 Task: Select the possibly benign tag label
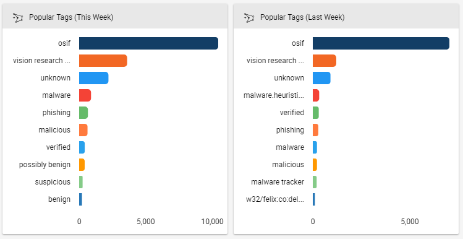(45, 165)
